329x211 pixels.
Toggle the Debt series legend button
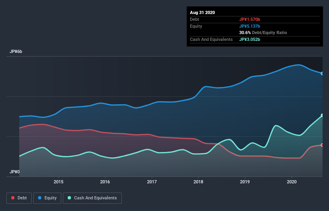[x=19, y=198]
